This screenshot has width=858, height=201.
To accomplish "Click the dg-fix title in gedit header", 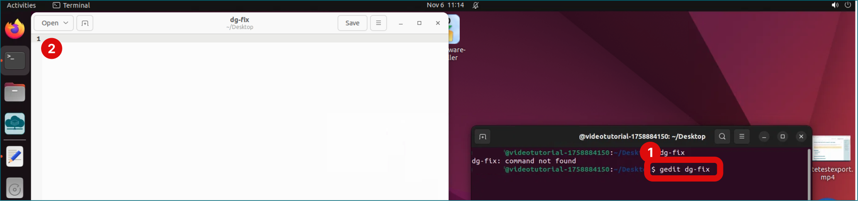I will coord(240,19).
